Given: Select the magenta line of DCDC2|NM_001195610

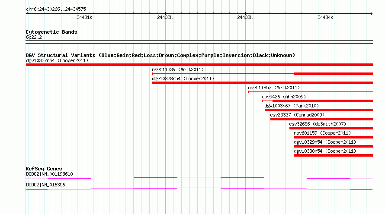Looking at the screenshot, I should pyautogui.click(x=199, y=178).
